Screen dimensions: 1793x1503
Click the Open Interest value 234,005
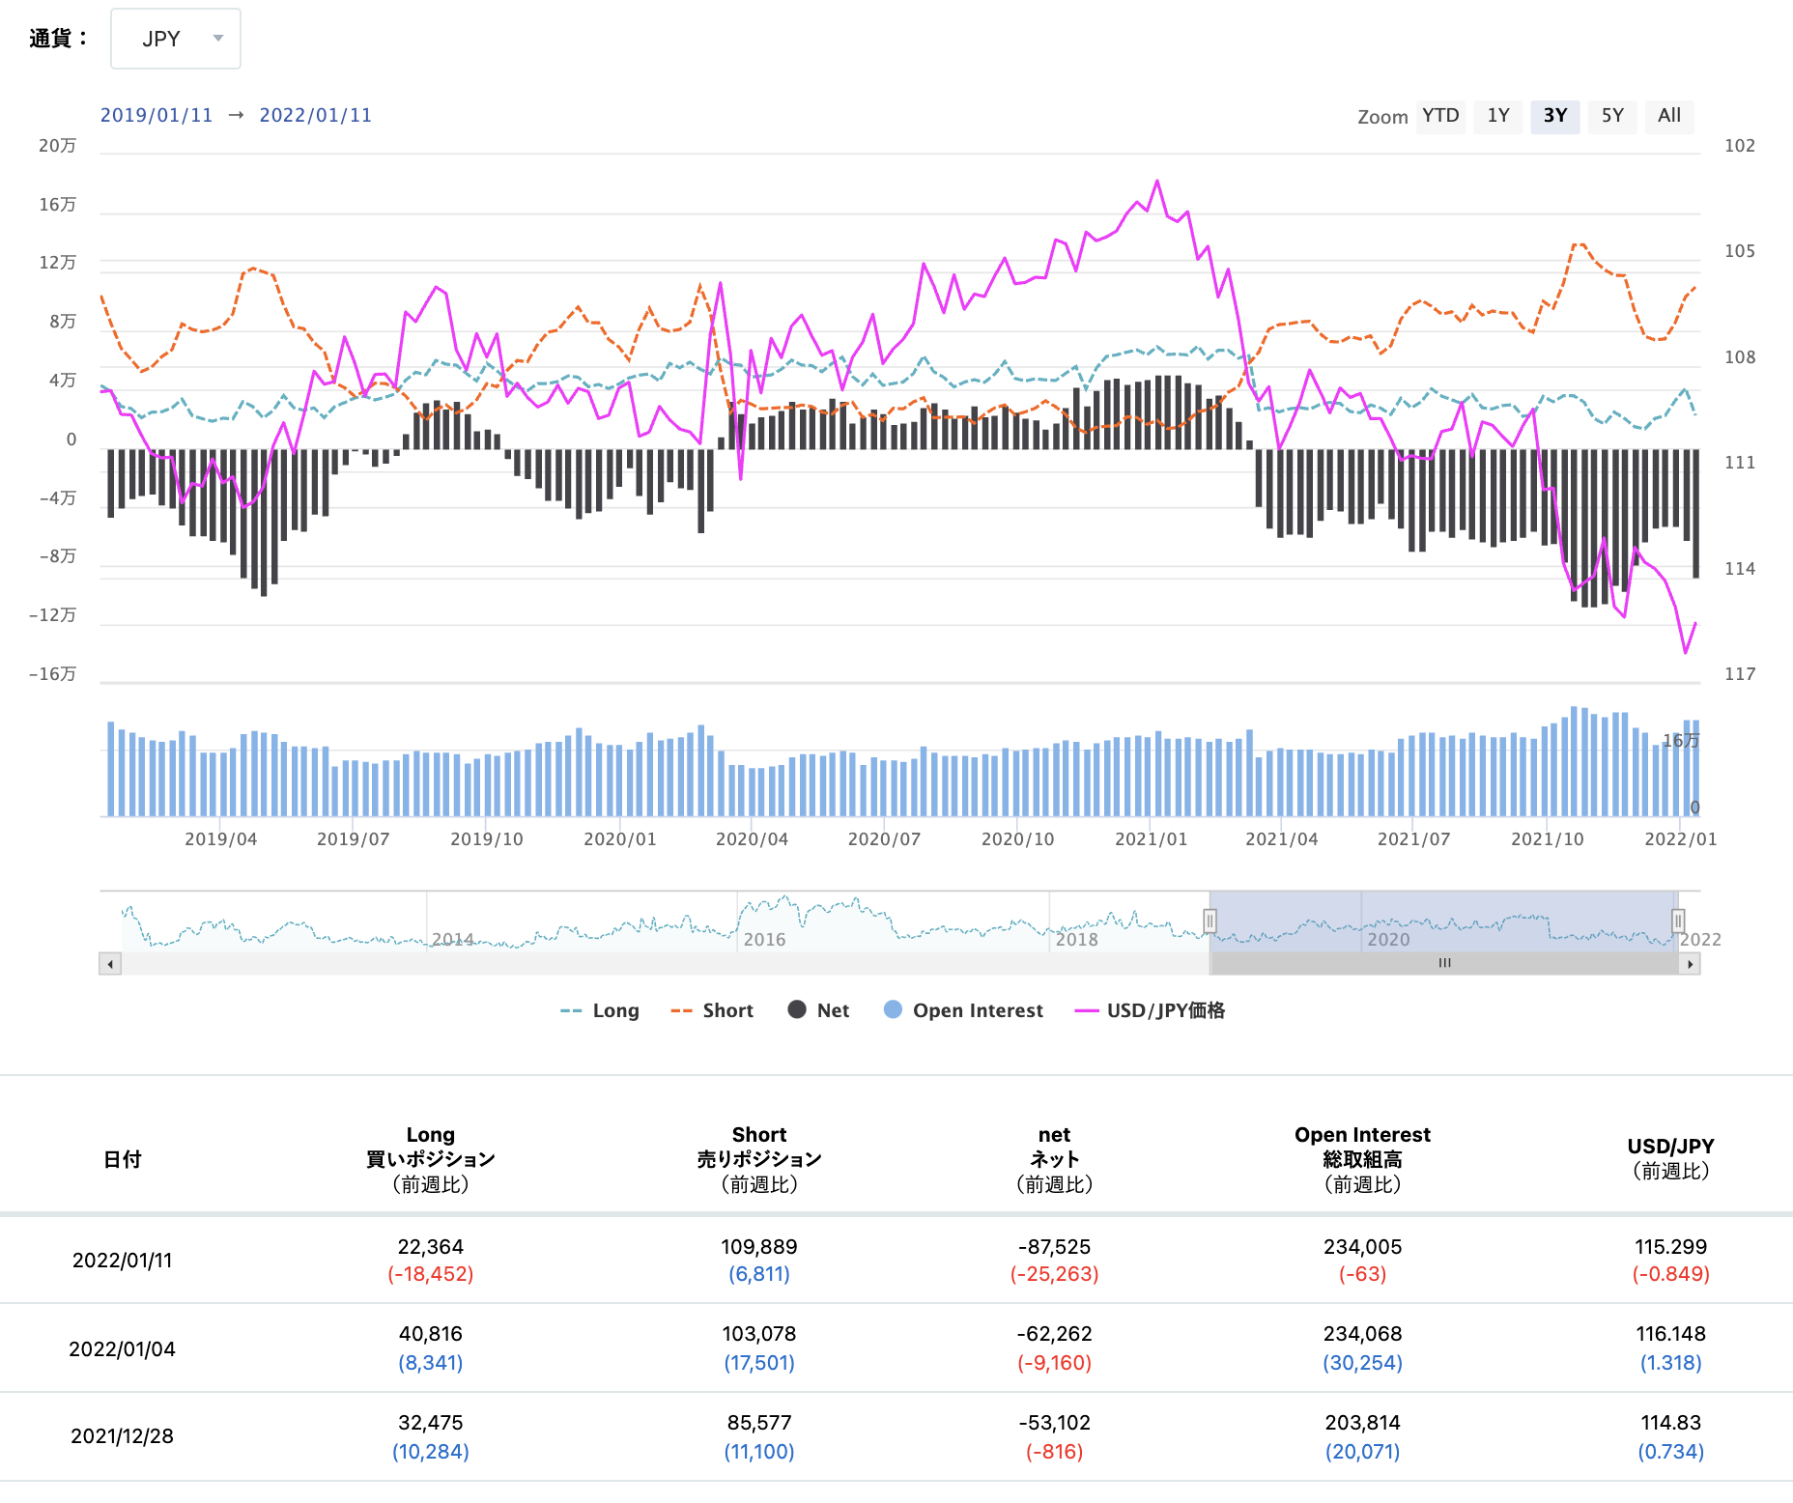(1362, 1247)
